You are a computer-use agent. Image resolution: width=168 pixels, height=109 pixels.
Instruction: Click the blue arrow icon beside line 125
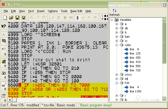pyautogui.click(x=127, y=53)
